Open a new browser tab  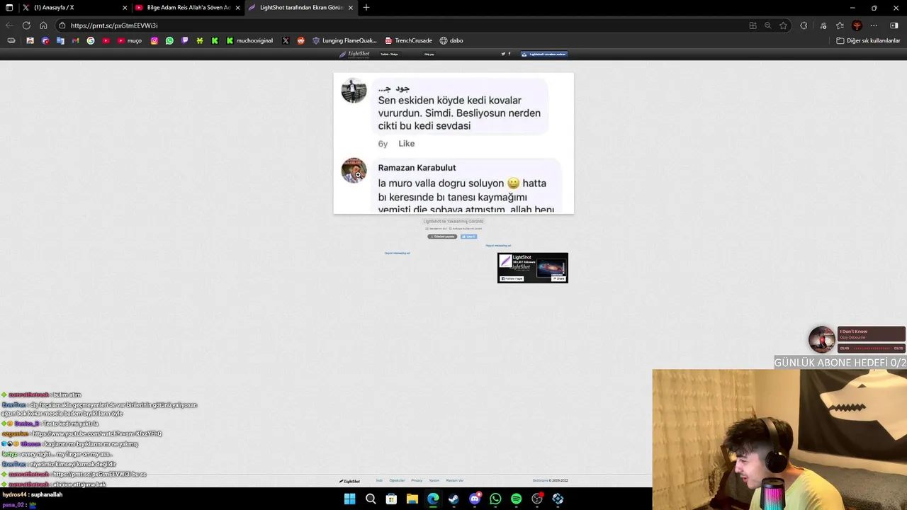pyautogui.click(x=366, y=8)
